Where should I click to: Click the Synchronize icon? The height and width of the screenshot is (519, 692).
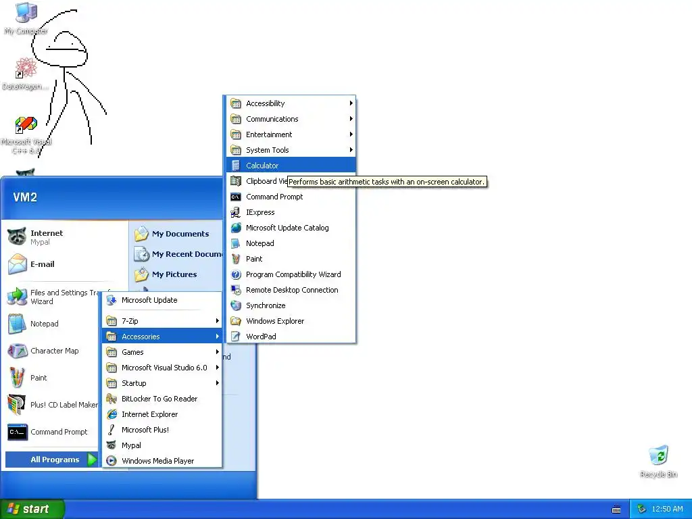pos(236,305)
